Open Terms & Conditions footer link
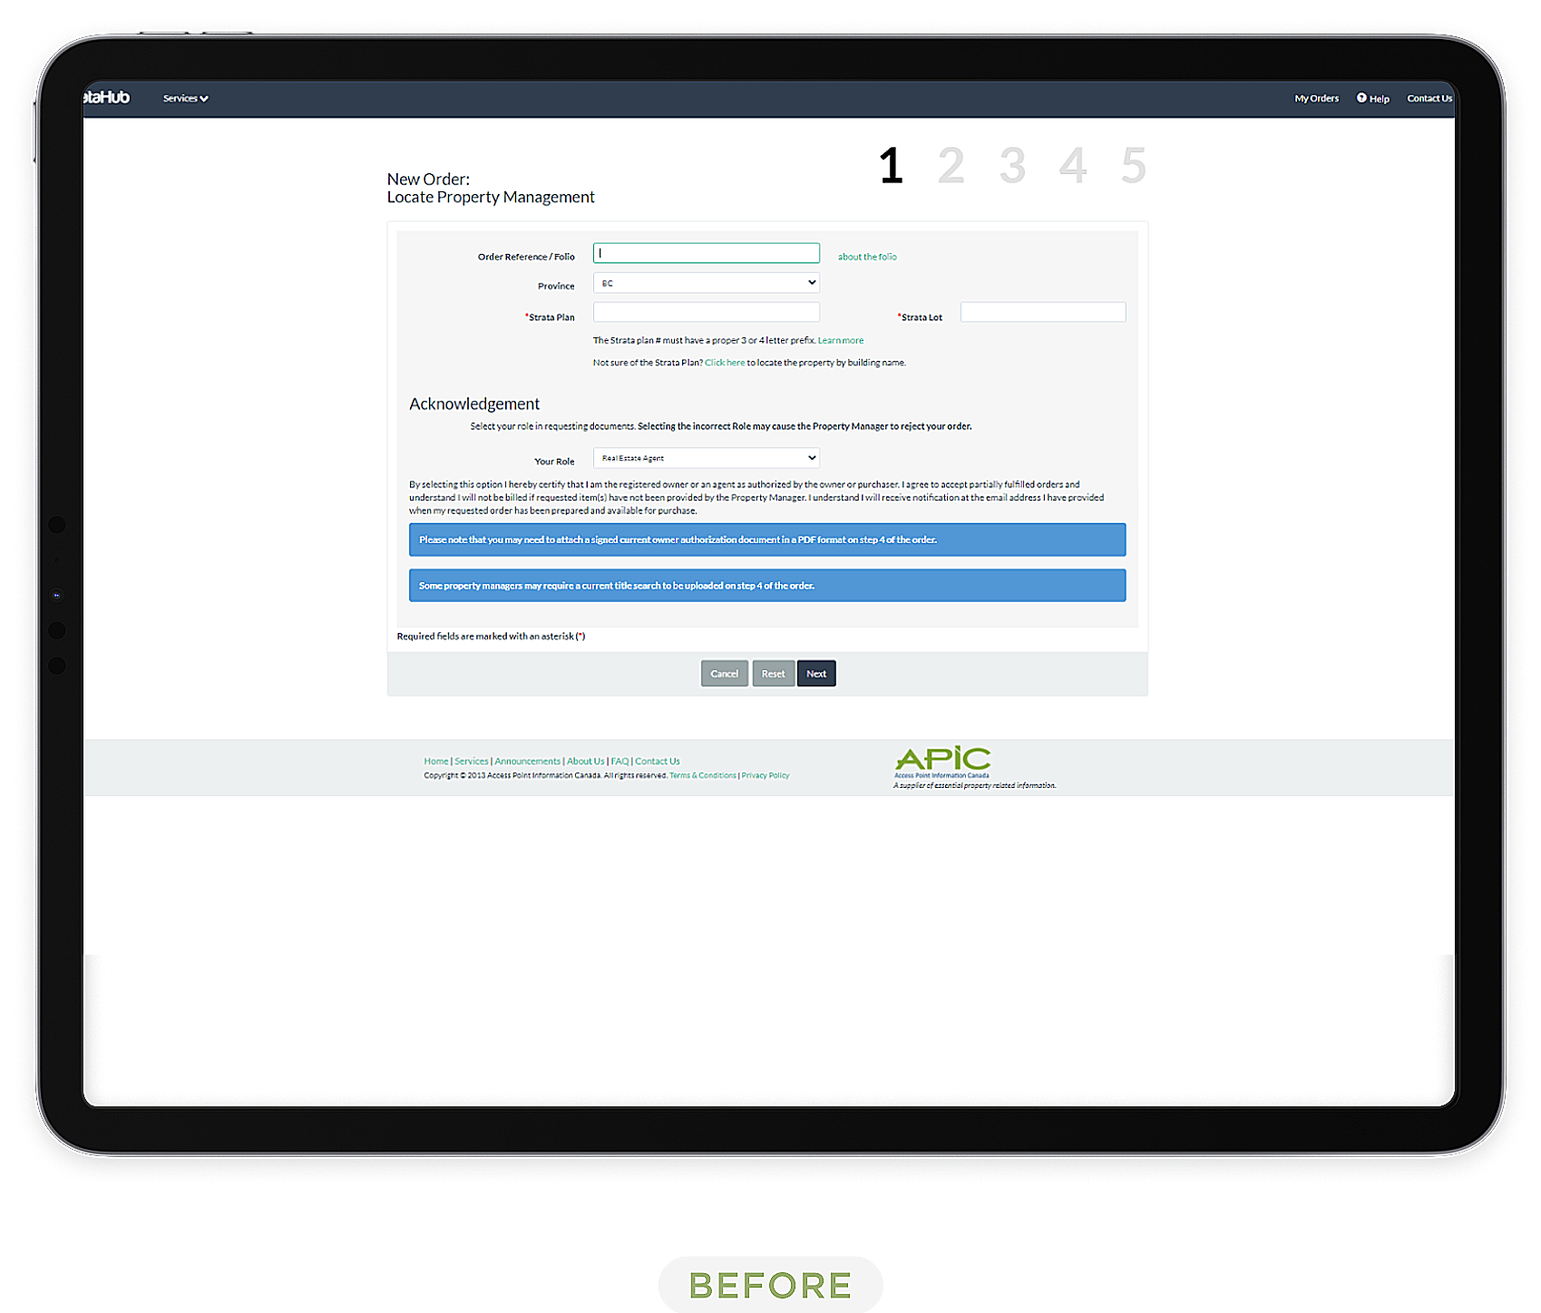 (702, 775)
